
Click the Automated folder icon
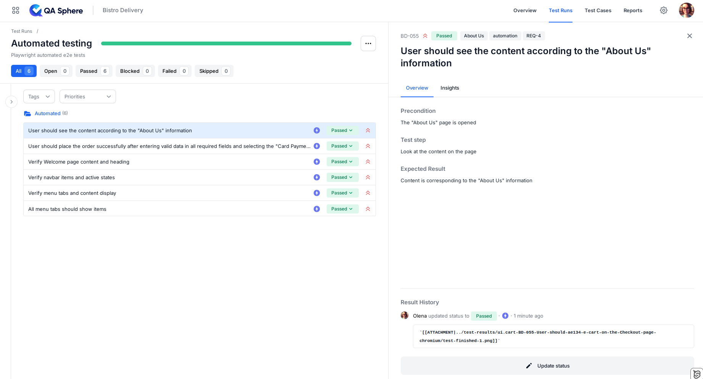click(x=27, y=113)
